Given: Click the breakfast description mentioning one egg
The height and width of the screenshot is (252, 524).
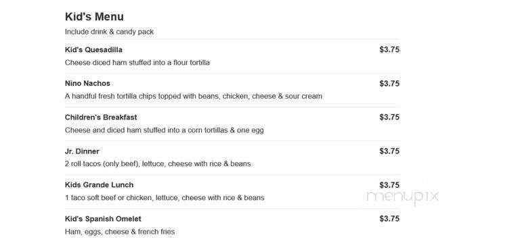Looking at the screenshot, I should (164, 130).
